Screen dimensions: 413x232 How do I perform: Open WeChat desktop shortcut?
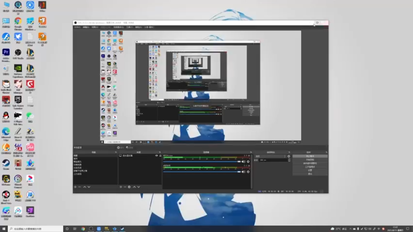[x=30, y=118]
